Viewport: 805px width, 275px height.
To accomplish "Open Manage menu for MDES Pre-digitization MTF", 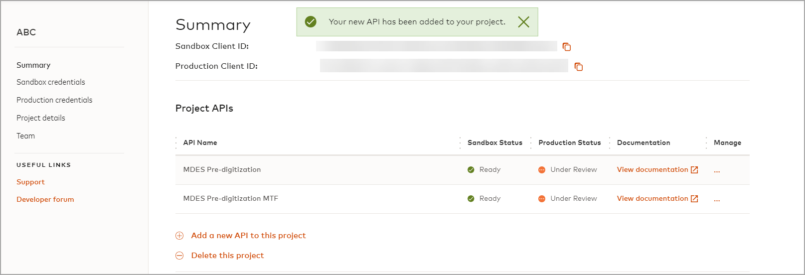I will tap(717, 199).
